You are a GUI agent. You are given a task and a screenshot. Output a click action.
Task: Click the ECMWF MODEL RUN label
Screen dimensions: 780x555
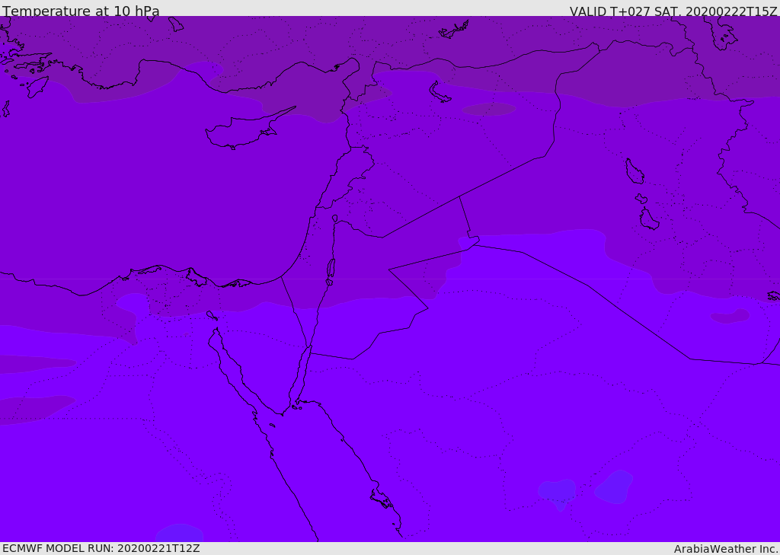click(101, 548)
